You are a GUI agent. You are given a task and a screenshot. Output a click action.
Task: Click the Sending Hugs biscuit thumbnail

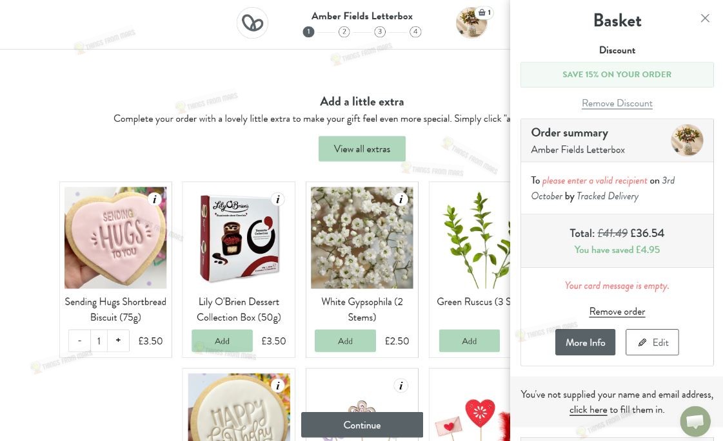tap(115, 238)
